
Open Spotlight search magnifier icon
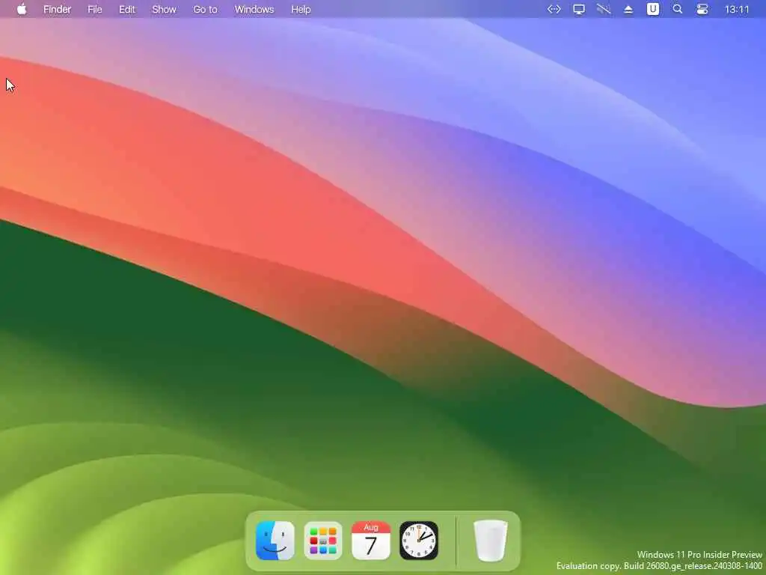click(678, 9)
